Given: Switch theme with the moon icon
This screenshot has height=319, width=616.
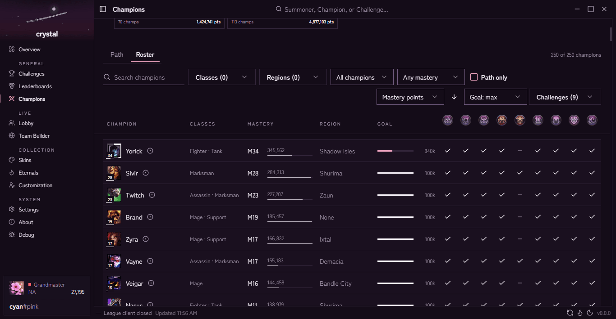Looking at the screenshot, I should 590,313.
